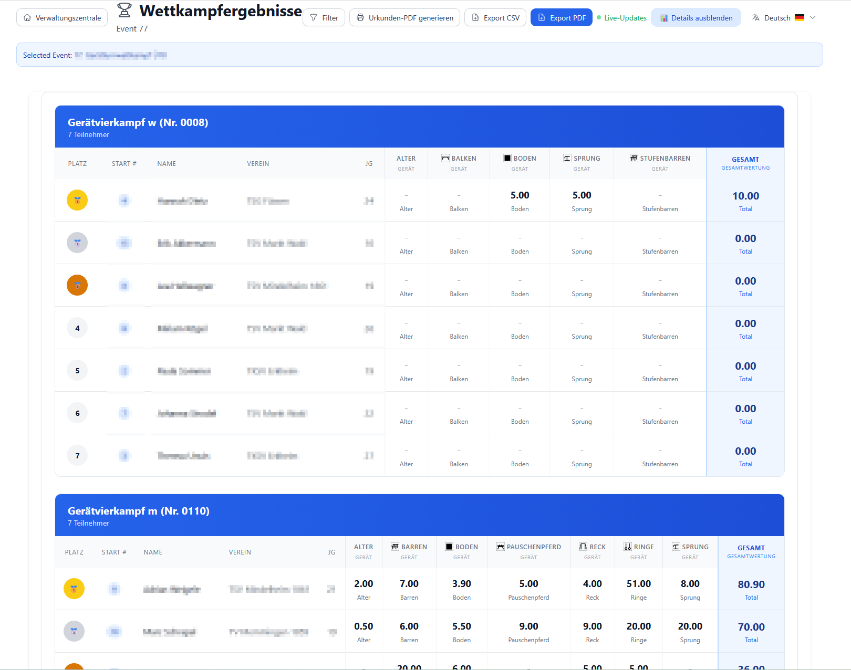This screenshot has width=851, height=670.
Task: Click the trophy icon beside Wettkampfergebnisse
Action: (x=124, y=11)
